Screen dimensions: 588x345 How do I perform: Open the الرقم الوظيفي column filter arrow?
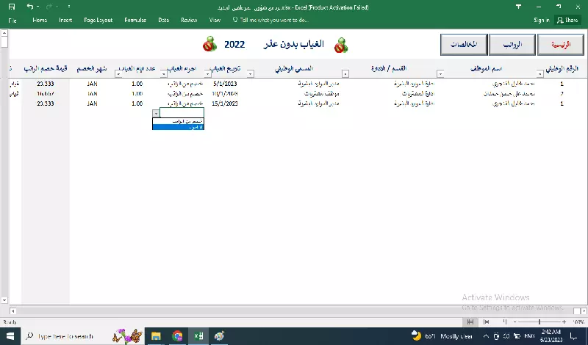(x=539, y=74)
